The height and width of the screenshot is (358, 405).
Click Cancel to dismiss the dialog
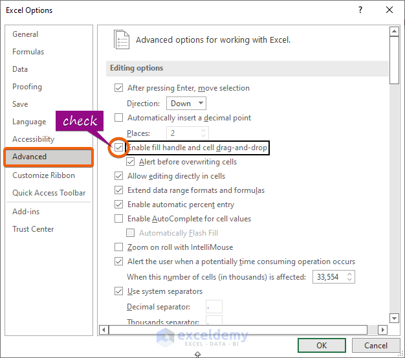(375, 346)
